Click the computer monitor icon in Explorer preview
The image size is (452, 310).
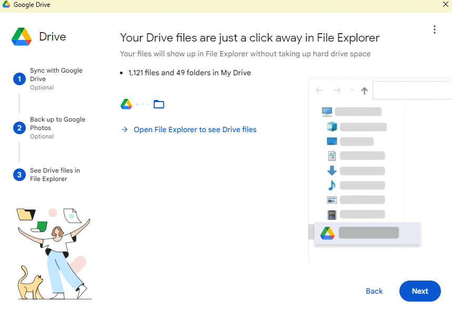(x=327, y=112)
